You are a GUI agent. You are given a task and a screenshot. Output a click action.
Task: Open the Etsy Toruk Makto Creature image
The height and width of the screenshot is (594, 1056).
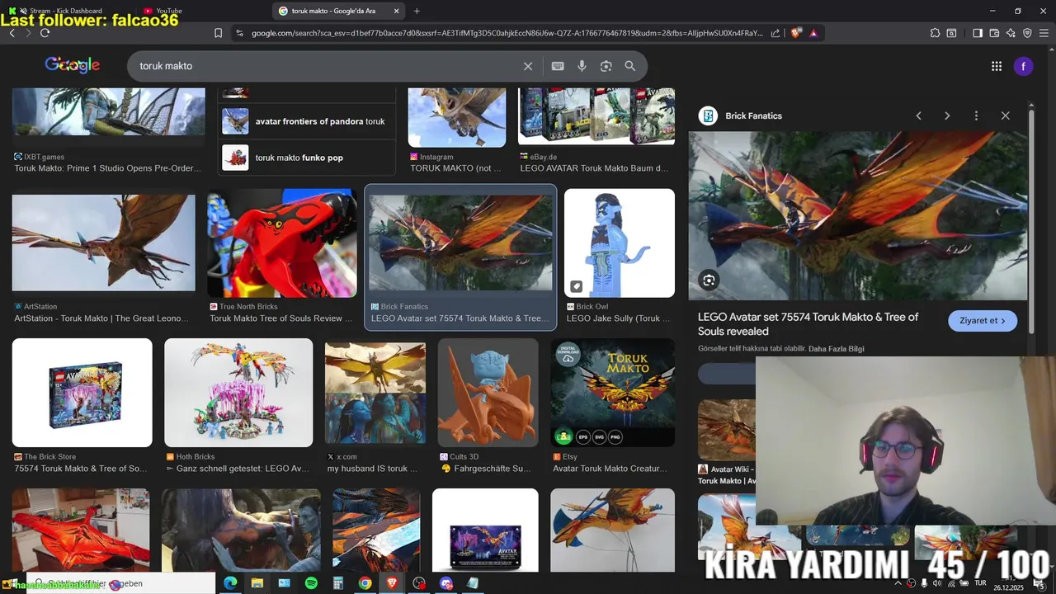613,393
